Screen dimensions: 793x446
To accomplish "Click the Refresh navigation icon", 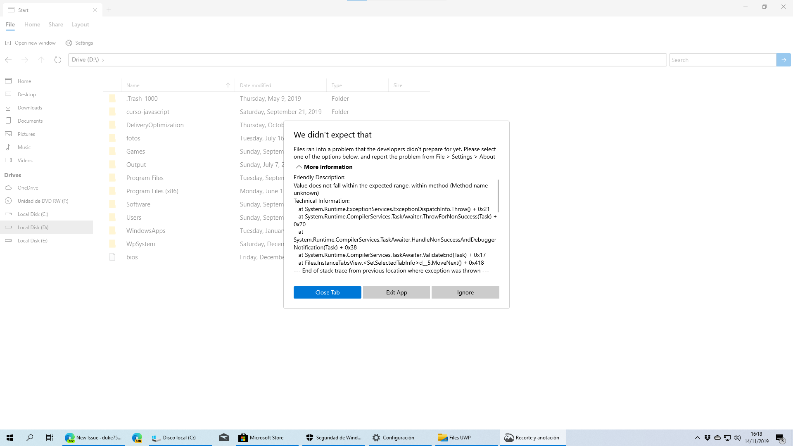I will [x=57, y=59].
